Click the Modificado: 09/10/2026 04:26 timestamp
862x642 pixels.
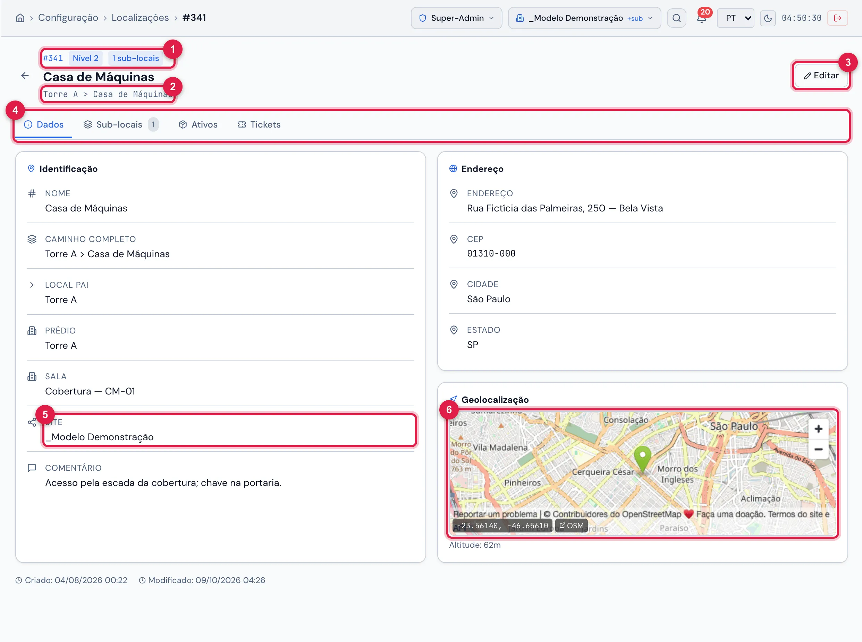tap(202, 580)
